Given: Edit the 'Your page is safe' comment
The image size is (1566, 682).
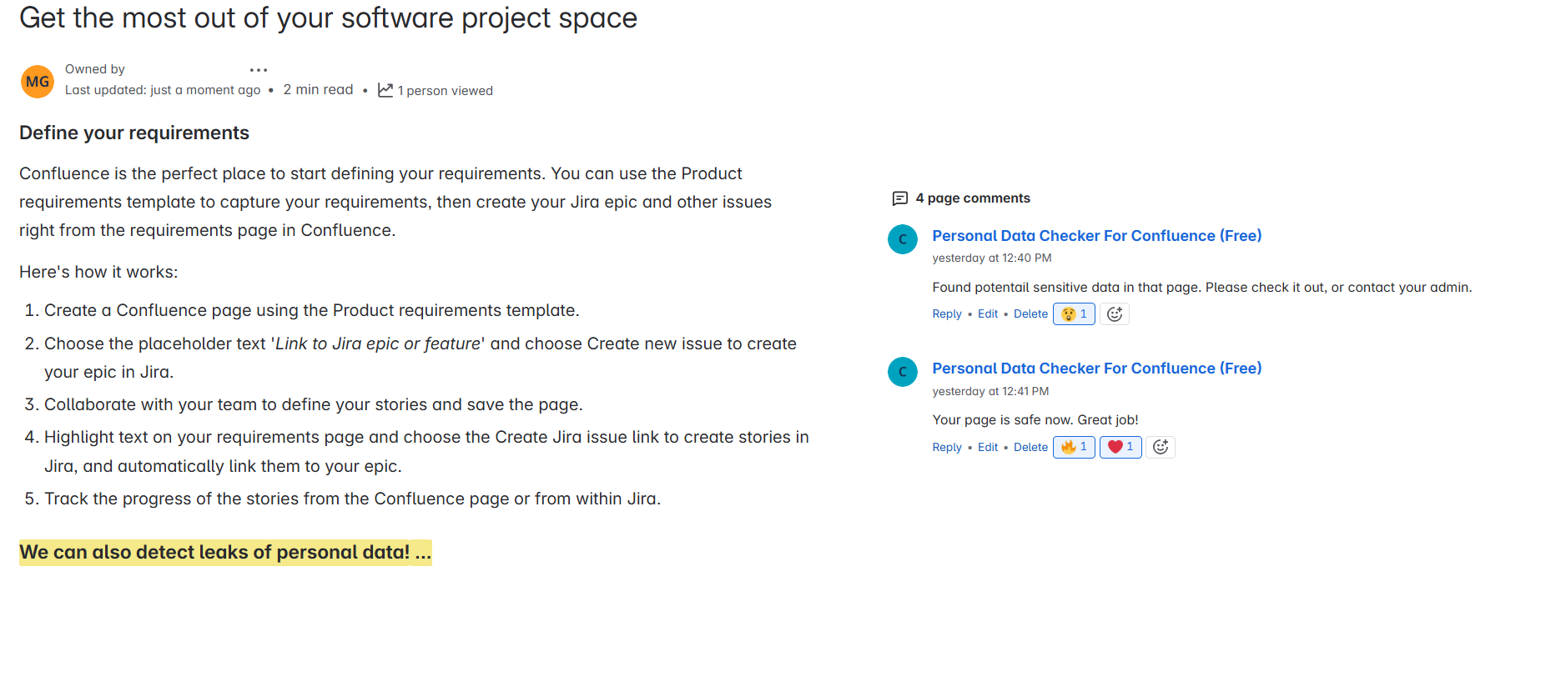Looking at the screenshot, I should coord(988,448).
